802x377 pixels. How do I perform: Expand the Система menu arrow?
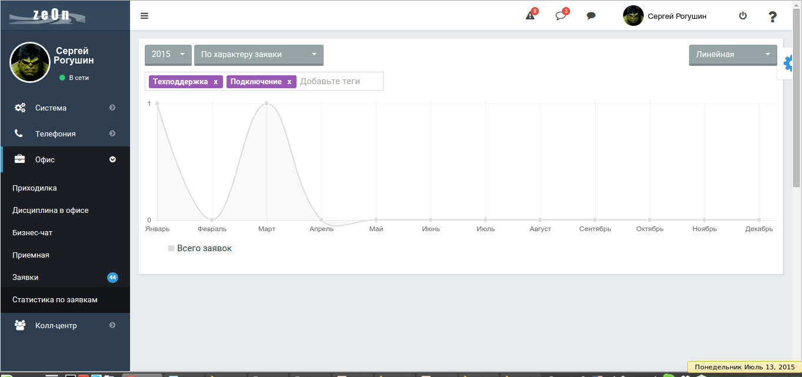coord(112,108)
